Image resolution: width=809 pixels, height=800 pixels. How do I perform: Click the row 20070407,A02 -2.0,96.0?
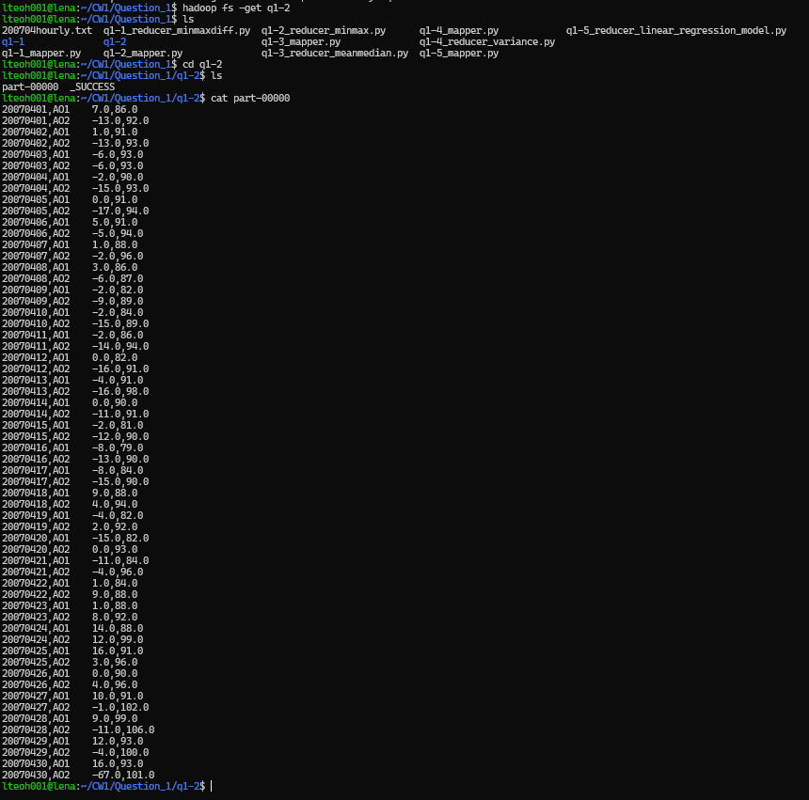tap(72, 257)
